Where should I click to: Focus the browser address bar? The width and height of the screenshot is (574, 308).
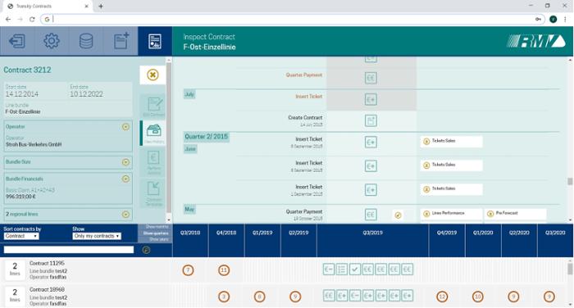(293, 20)
